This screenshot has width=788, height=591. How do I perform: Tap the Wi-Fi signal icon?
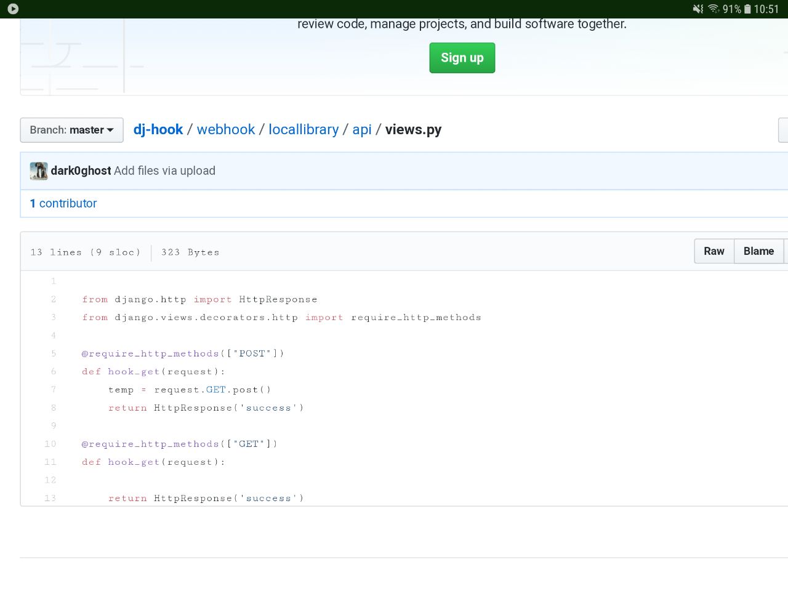[714, 9]
